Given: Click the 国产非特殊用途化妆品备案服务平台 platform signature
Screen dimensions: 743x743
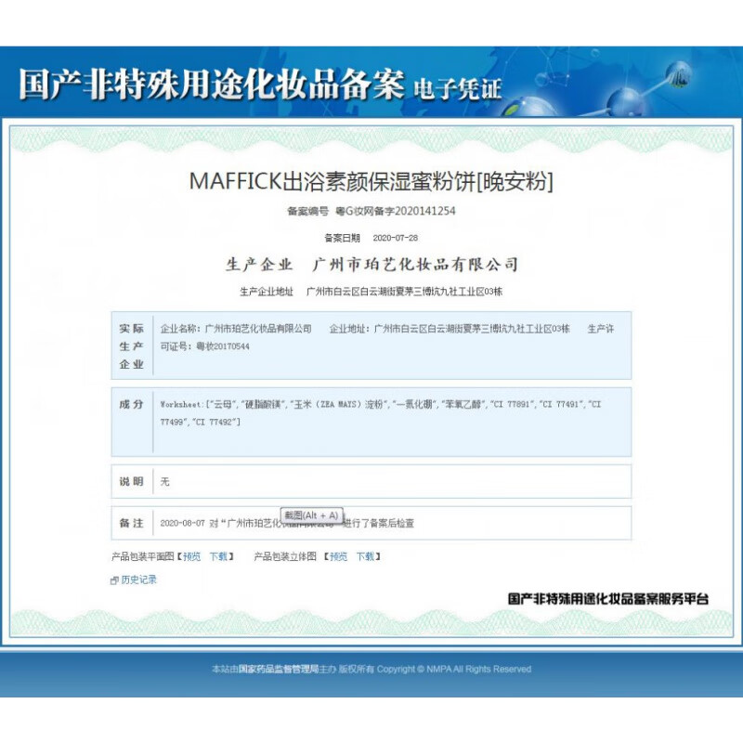Looking at the screenshot, I should click(x=608, y=598).
